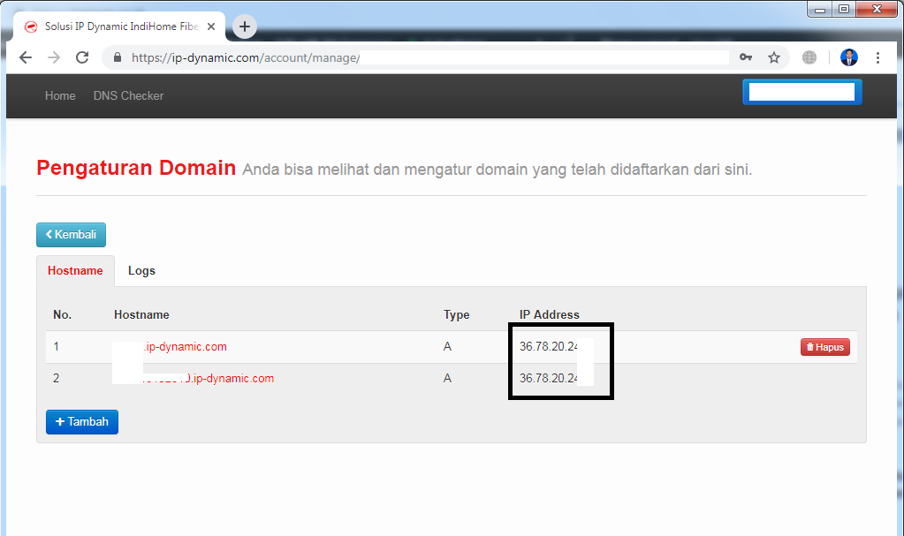Bookmark page with star icon
This screenshot has width=904, height=536.
click(x=774, y=57)
